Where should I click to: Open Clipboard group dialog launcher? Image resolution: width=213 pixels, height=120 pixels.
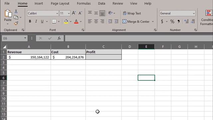(23, 30)
